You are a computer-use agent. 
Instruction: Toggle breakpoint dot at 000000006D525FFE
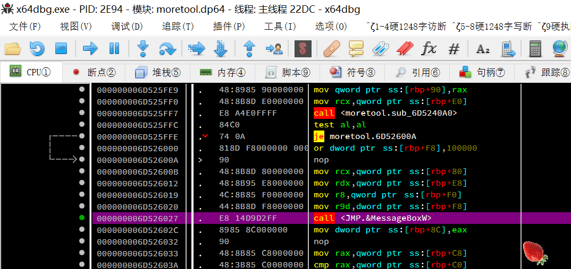pyautogui.click(x=82, y=136)
